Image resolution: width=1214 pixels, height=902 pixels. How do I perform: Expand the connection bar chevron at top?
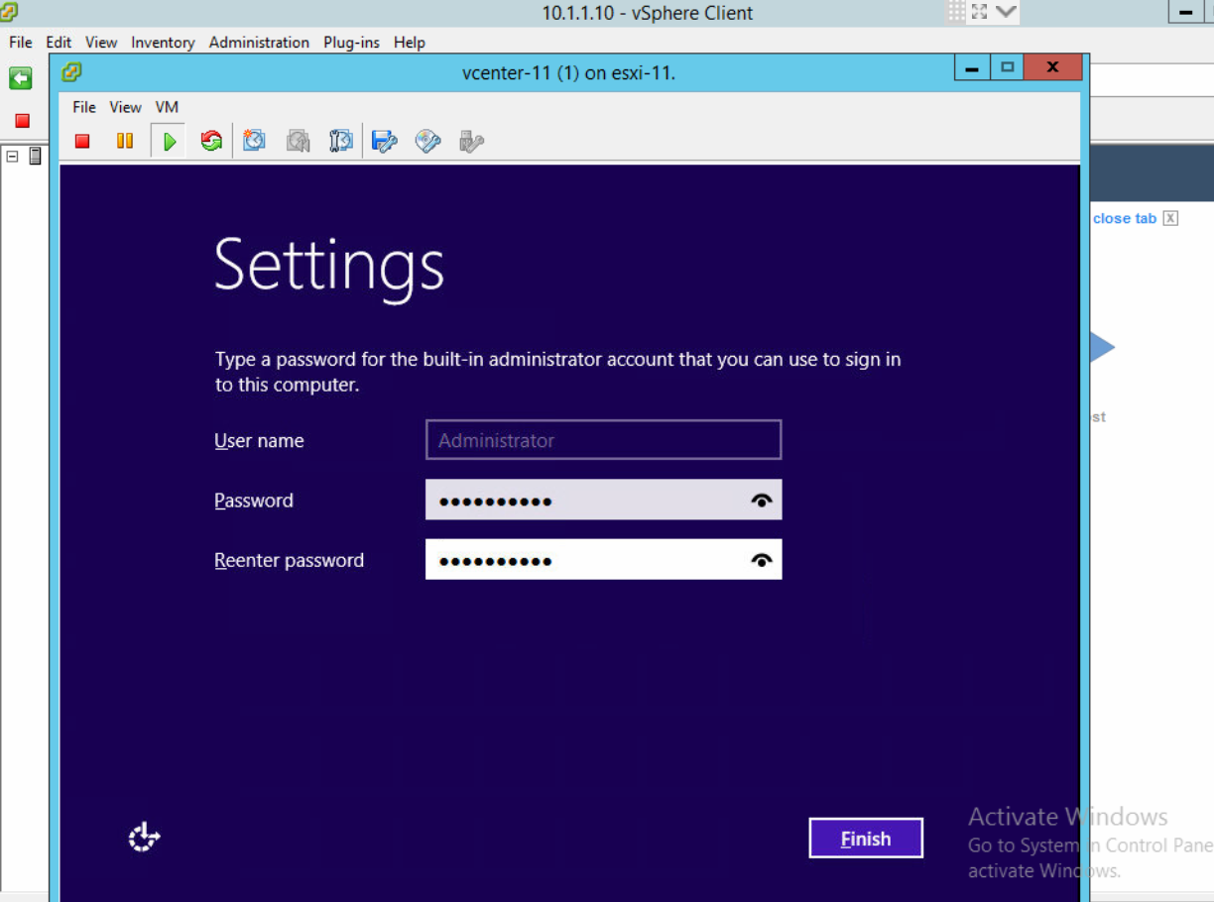point(1006,12)
